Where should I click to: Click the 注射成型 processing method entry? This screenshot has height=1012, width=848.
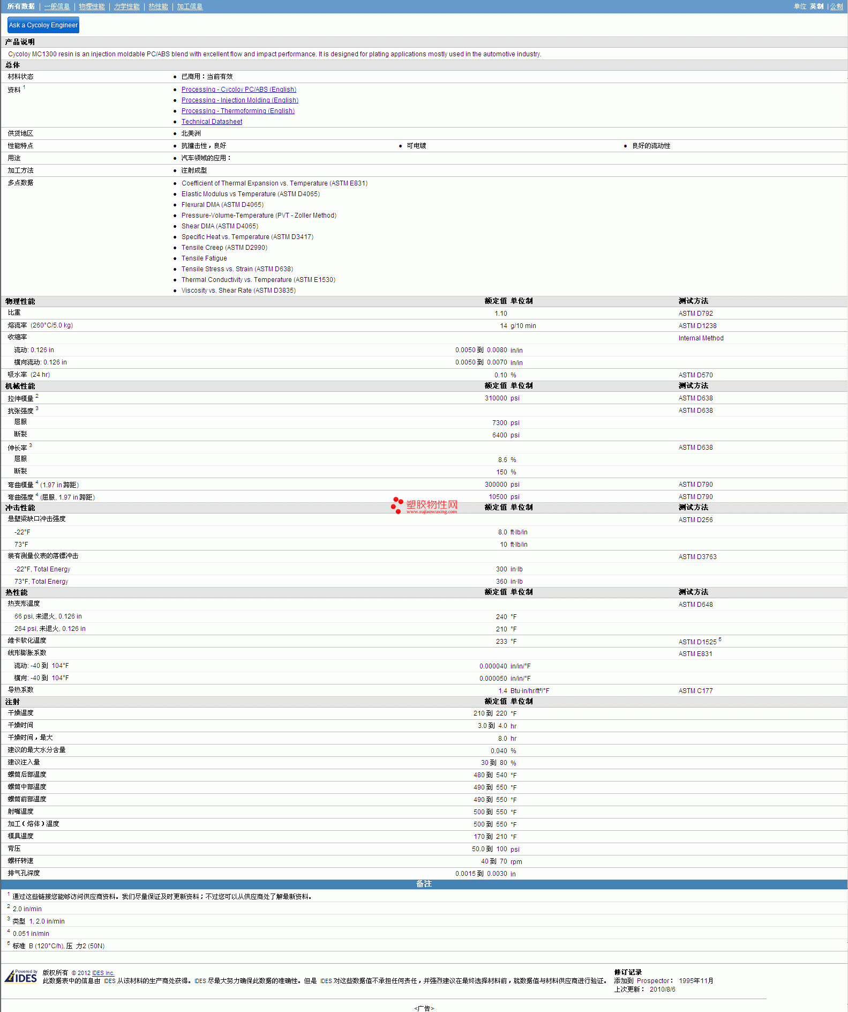(x=194, y=170)
